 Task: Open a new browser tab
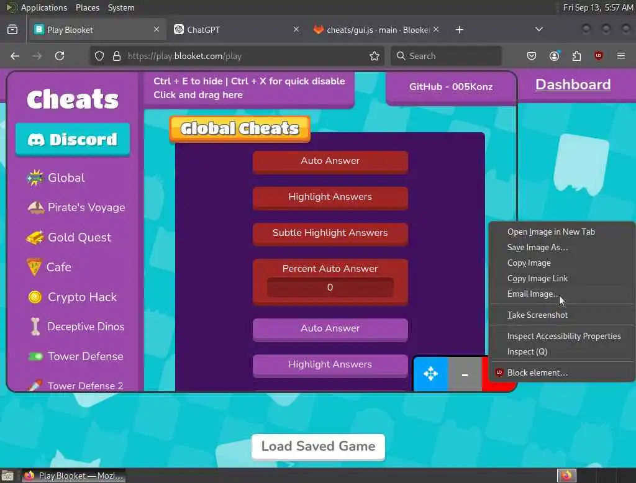[x=459, y=30]
